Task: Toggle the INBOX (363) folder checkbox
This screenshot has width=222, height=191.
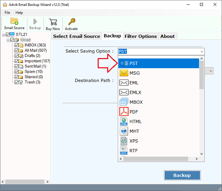Action: [x=16, y=45]
